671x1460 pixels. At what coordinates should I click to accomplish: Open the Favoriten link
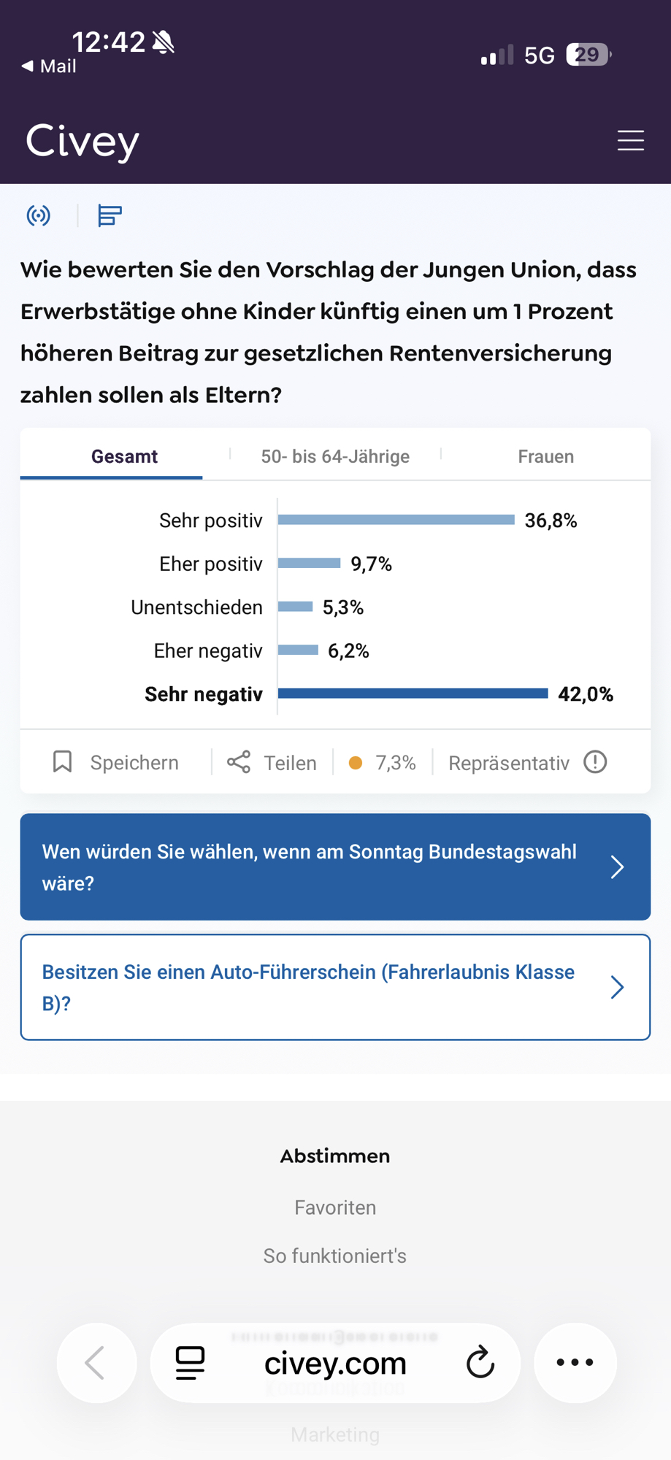[x=335, y=1207]
